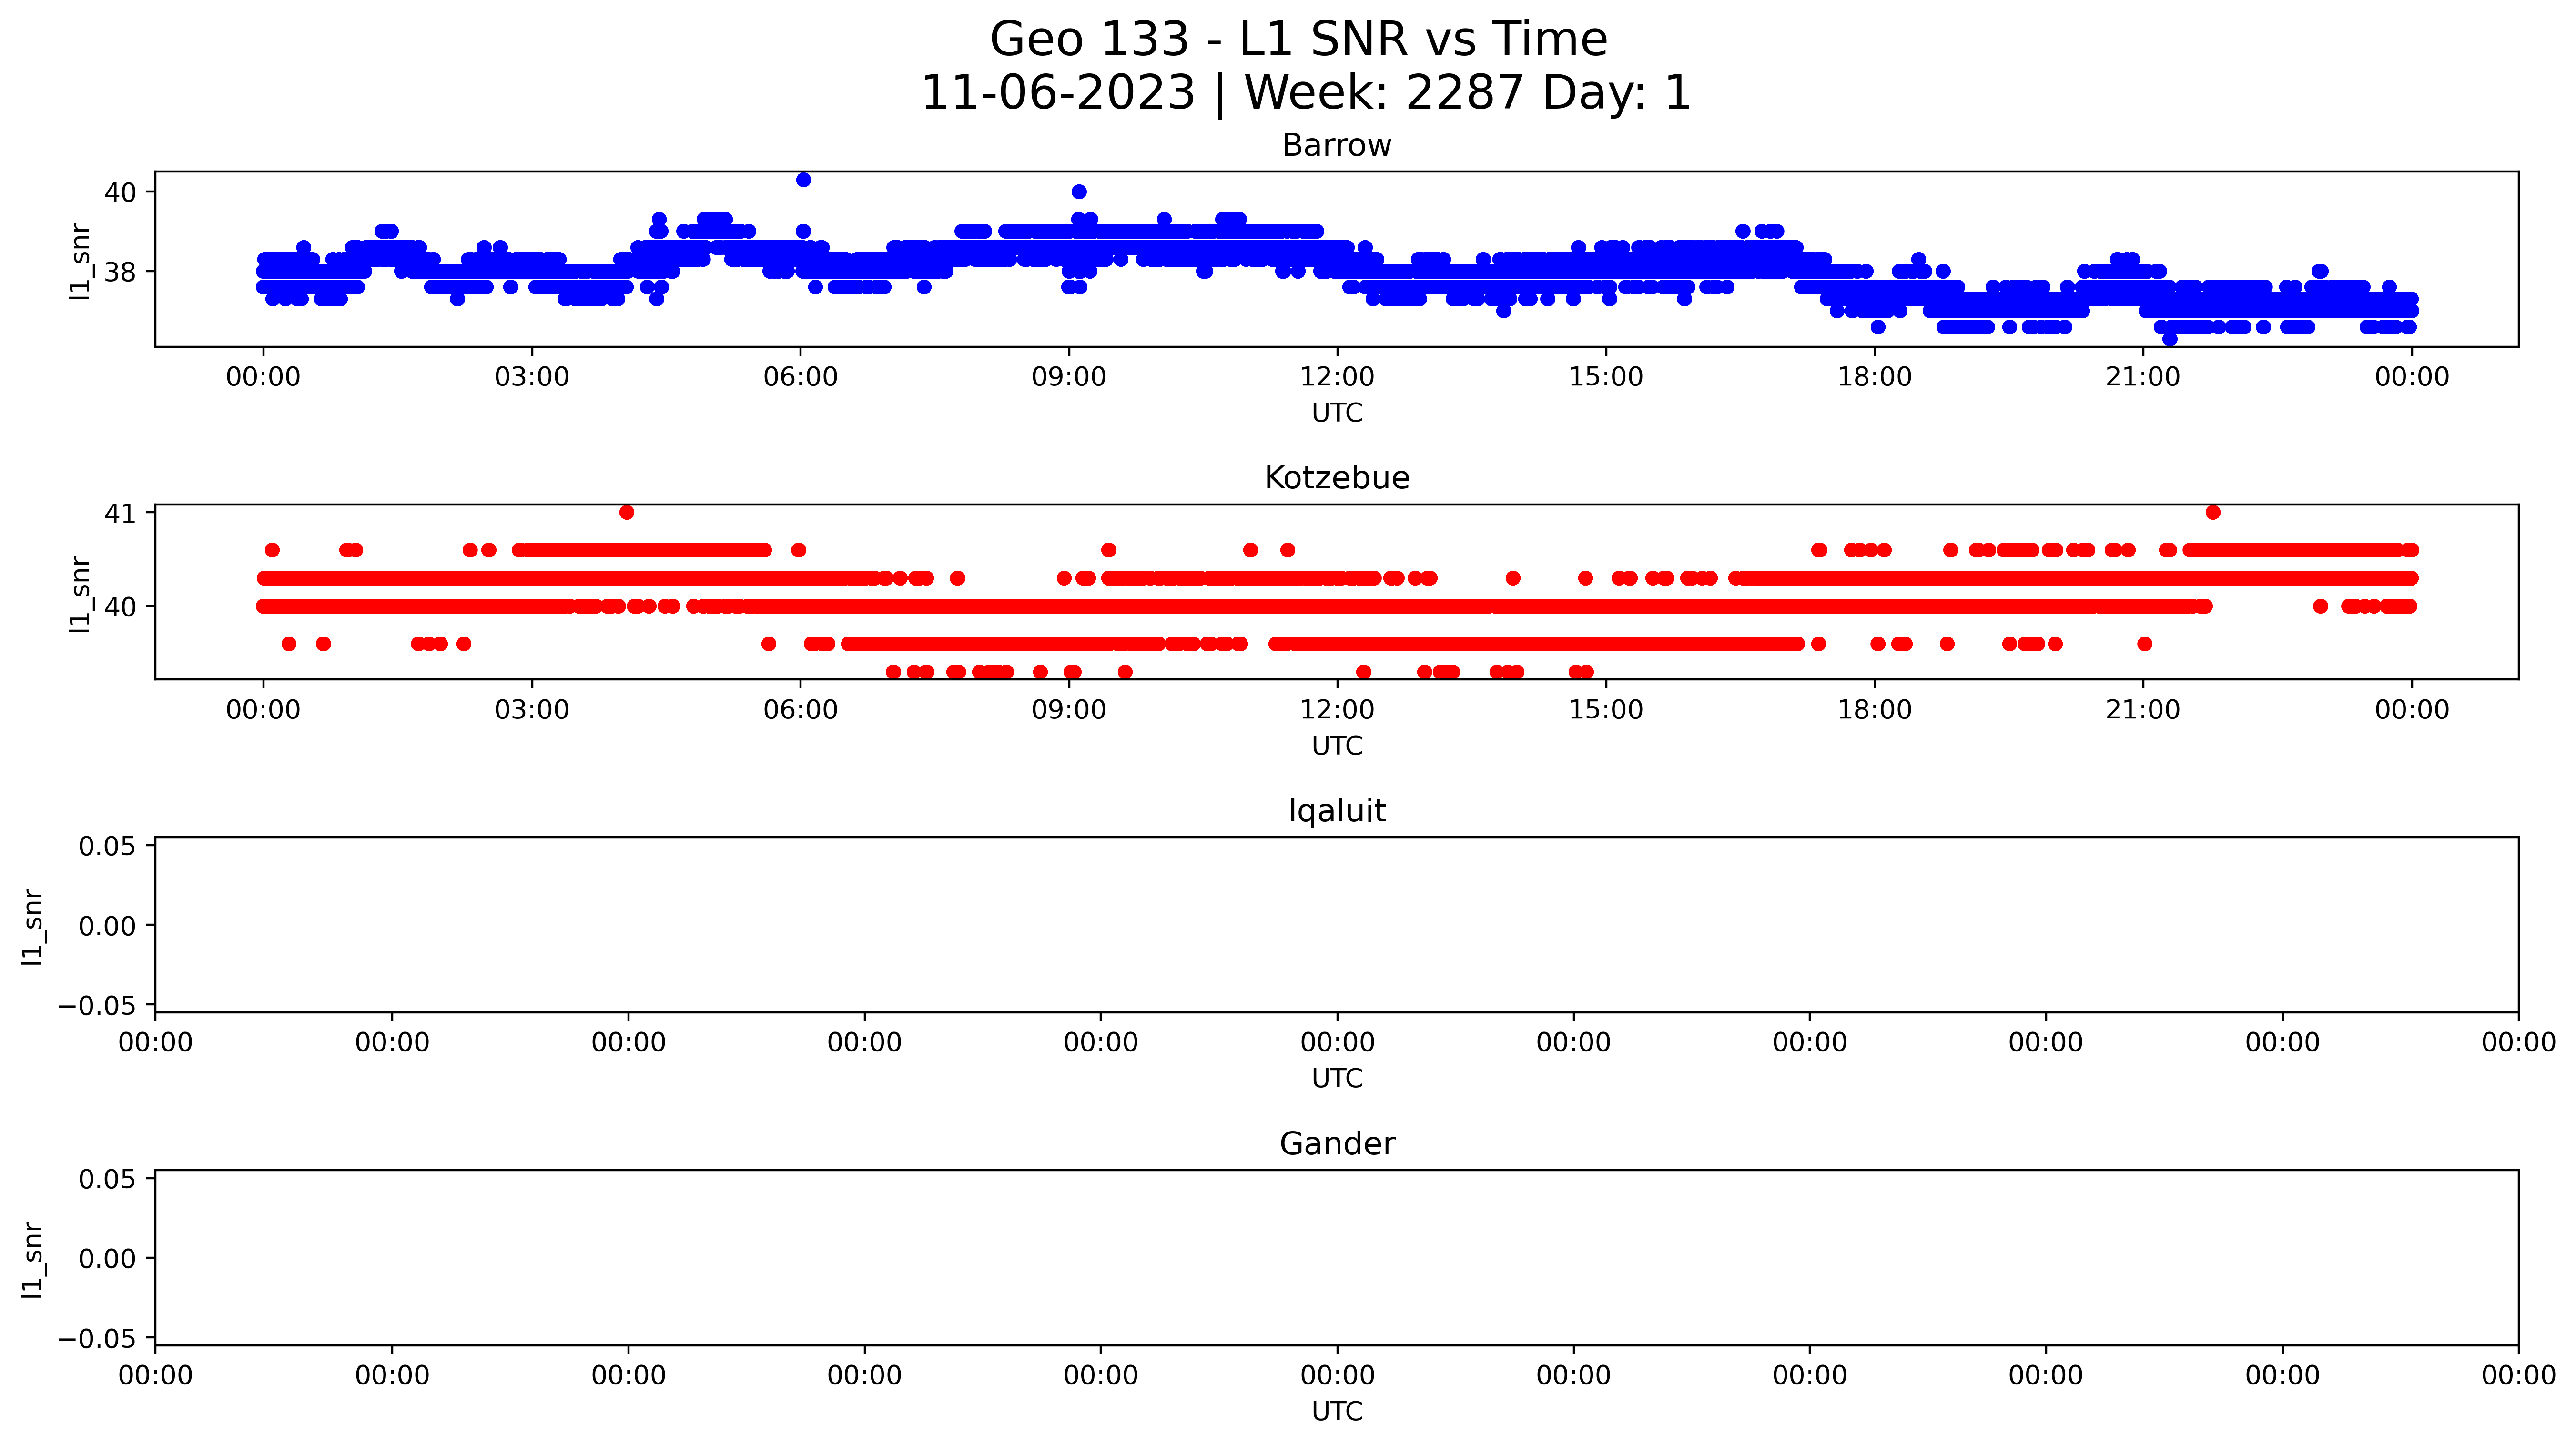
Task: Click the 'UTC' axis label under Iqaluit plot
Action: (x=1337, y=1079)
